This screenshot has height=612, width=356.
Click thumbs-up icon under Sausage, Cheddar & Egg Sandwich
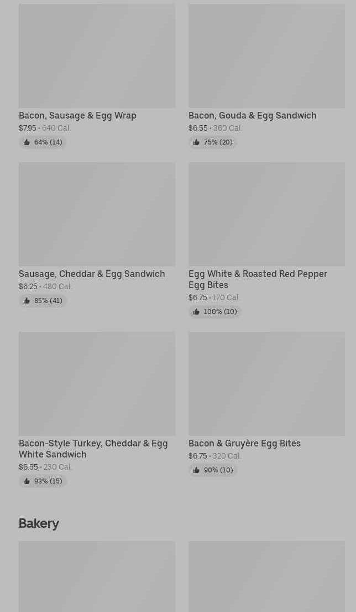pyautogui.click(x=27, y=301)
